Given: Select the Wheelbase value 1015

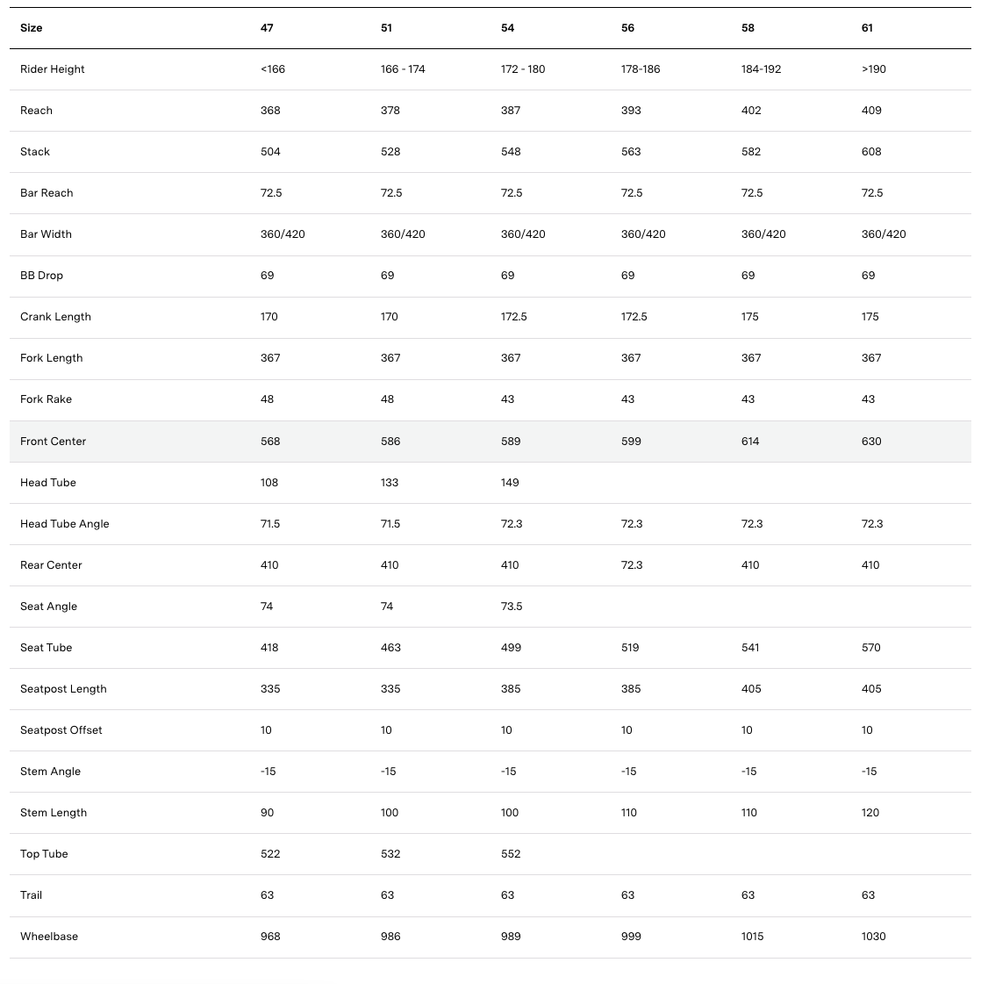Looking at the screenshot, I should click(752, 937).
